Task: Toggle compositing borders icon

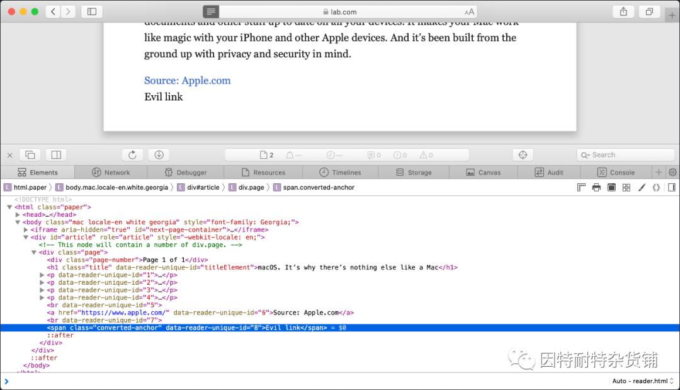Action: pyautogui.click(x=611, y=187)
